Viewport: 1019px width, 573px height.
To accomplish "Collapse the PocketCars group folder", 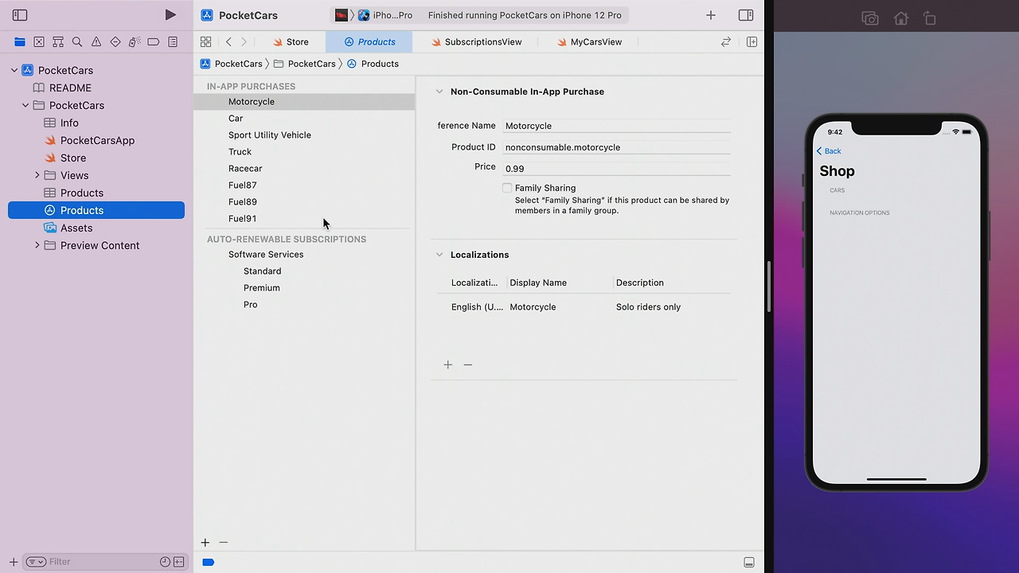I will click(25, 105).
